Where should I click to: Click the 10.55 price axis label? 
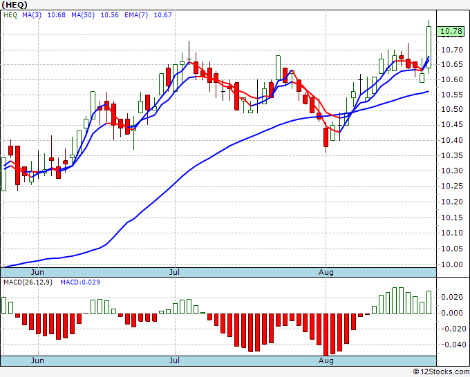(452, 95)
